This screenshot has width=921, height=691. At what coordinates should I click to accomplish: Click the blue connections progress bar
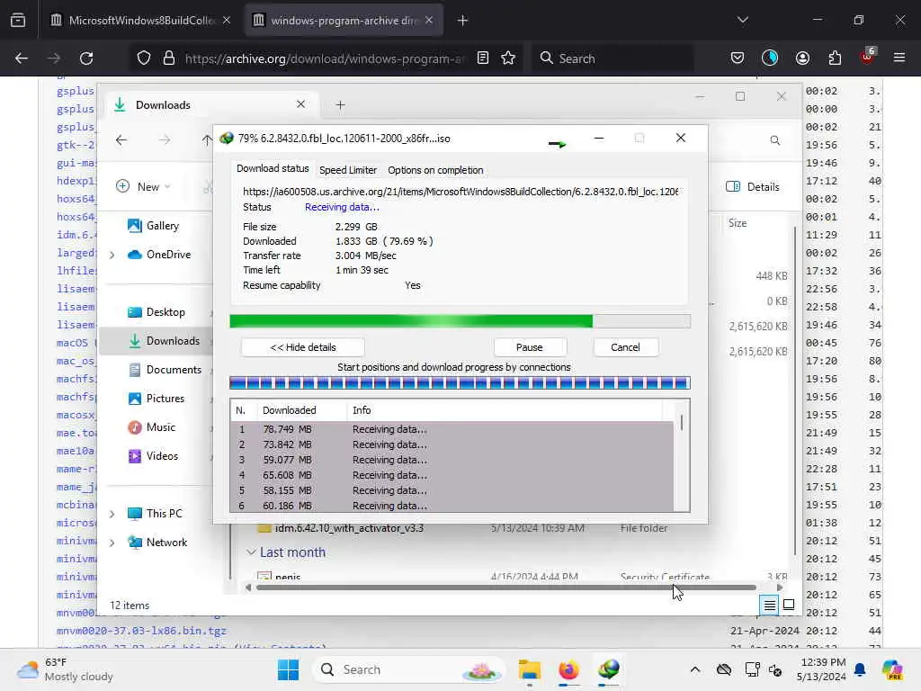460,383
